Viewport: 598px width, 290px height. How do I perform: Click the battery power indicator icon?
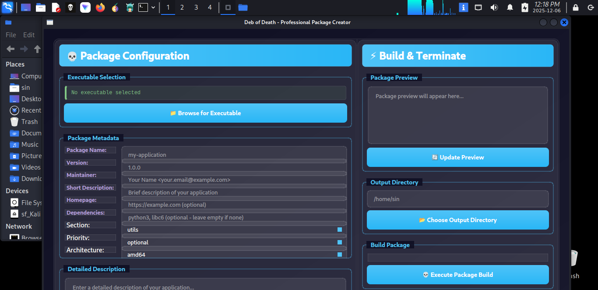tap(524, 7)
